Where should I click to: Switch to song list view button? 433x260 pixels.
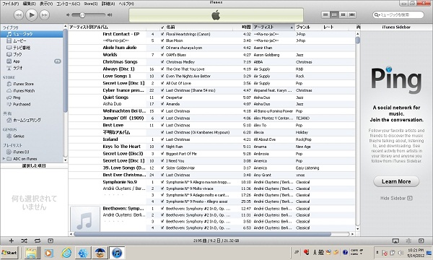tap(325, 14)
